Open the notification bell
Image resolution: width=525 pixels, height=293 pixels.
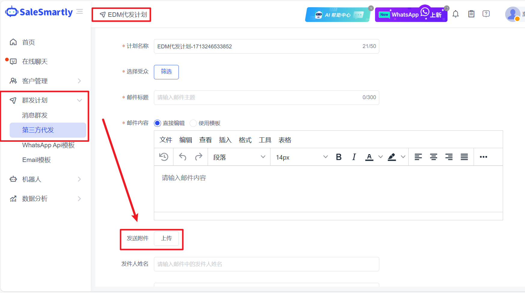[456, 14]
